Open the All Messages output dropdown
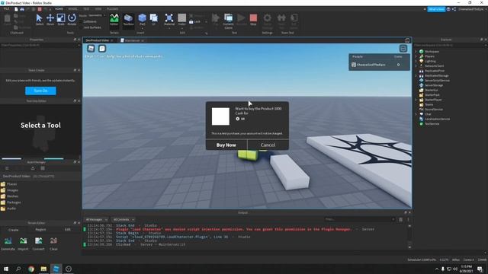 pyautogui.click(x=96, y=219)
